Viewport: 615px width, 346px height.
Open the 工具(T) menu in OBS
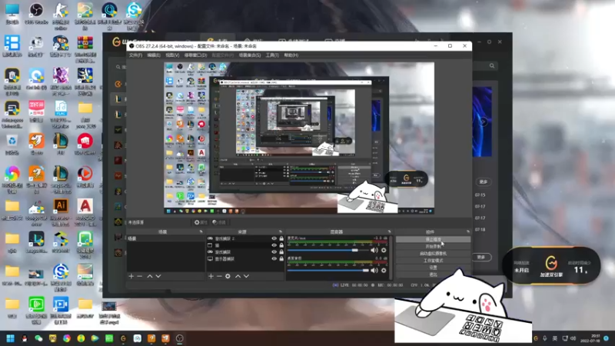pyautogui.click(x=272, y=55)
